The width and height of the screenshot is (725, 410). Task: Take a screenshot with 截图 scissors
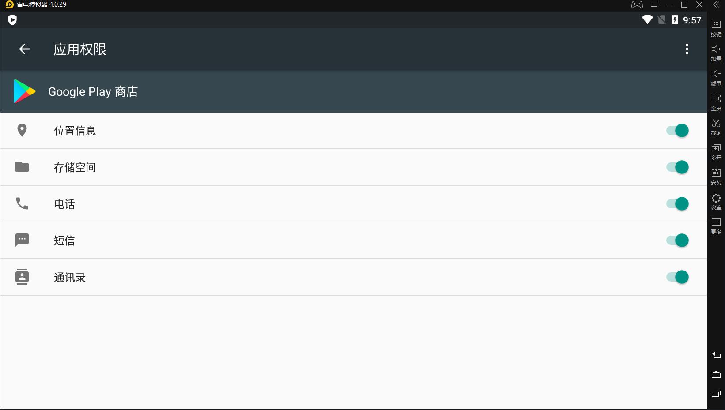pos(716,126)
